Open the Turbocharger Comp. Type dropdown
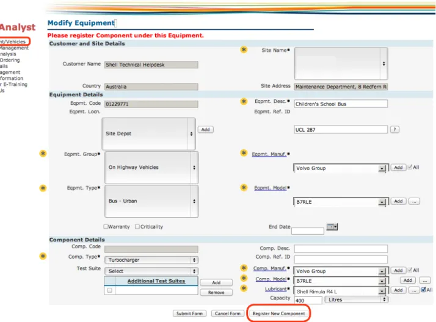Image resolution: width=436 pixels, height=322 pixels. pos(151,260)
